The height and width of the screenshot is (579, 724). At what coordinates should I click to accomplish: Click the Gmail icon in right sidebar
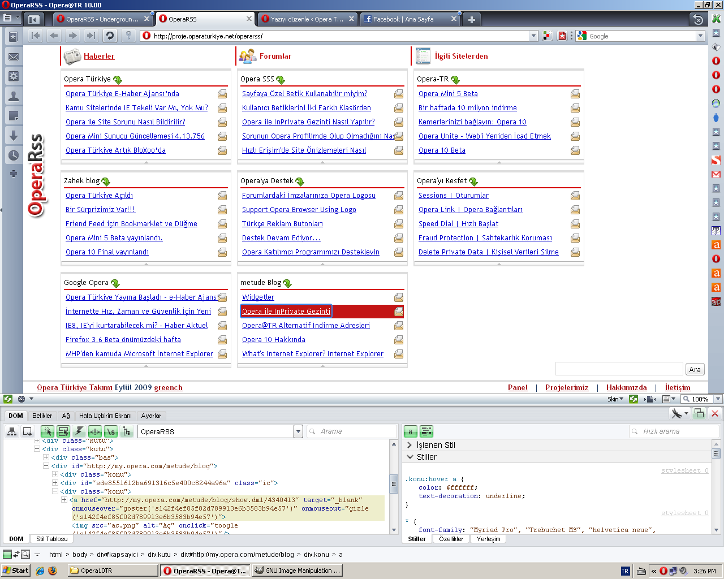tap(716, 174)
